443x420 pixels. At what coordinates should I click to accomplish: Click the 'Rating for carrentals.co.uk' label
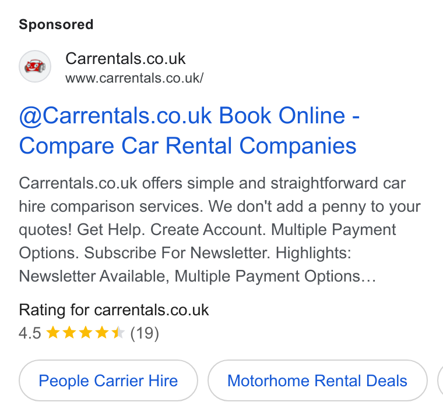coord(114,310)
